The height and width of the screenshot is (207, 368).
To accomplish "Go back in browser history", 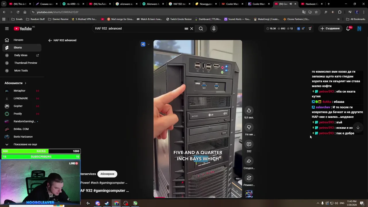I will point(4,12).
